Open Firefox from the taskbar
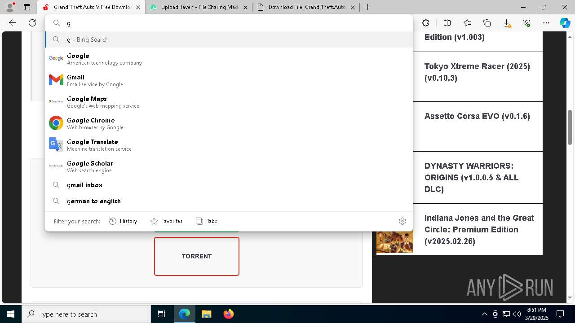 (228, 314)
